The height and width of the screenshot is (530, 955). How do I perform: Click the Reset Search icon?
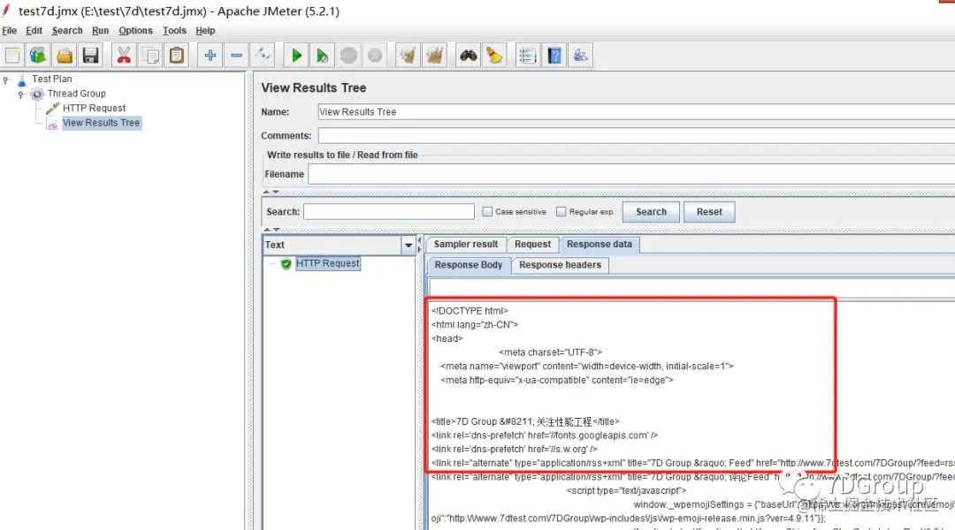coord(494,56)
